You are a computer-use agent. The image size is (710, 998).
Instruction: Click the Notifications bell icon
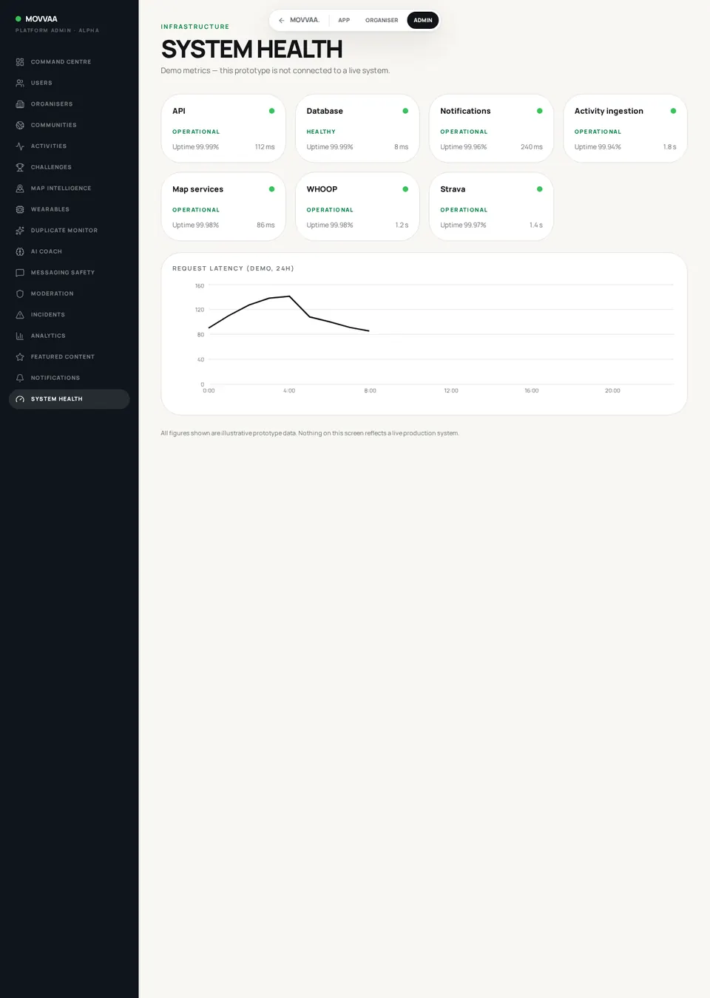tap(20, 378)
